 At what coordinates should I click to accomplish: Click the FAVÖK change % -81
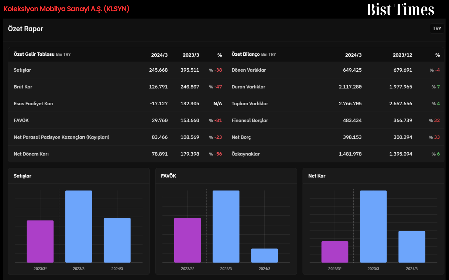pyautogui.click(x=216, y=120)
